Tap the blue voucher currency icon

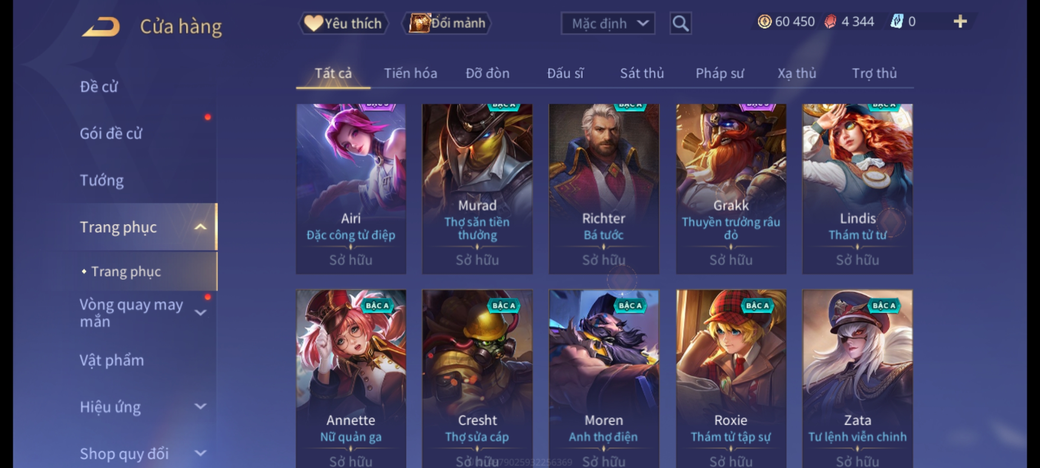click(897, 22)
